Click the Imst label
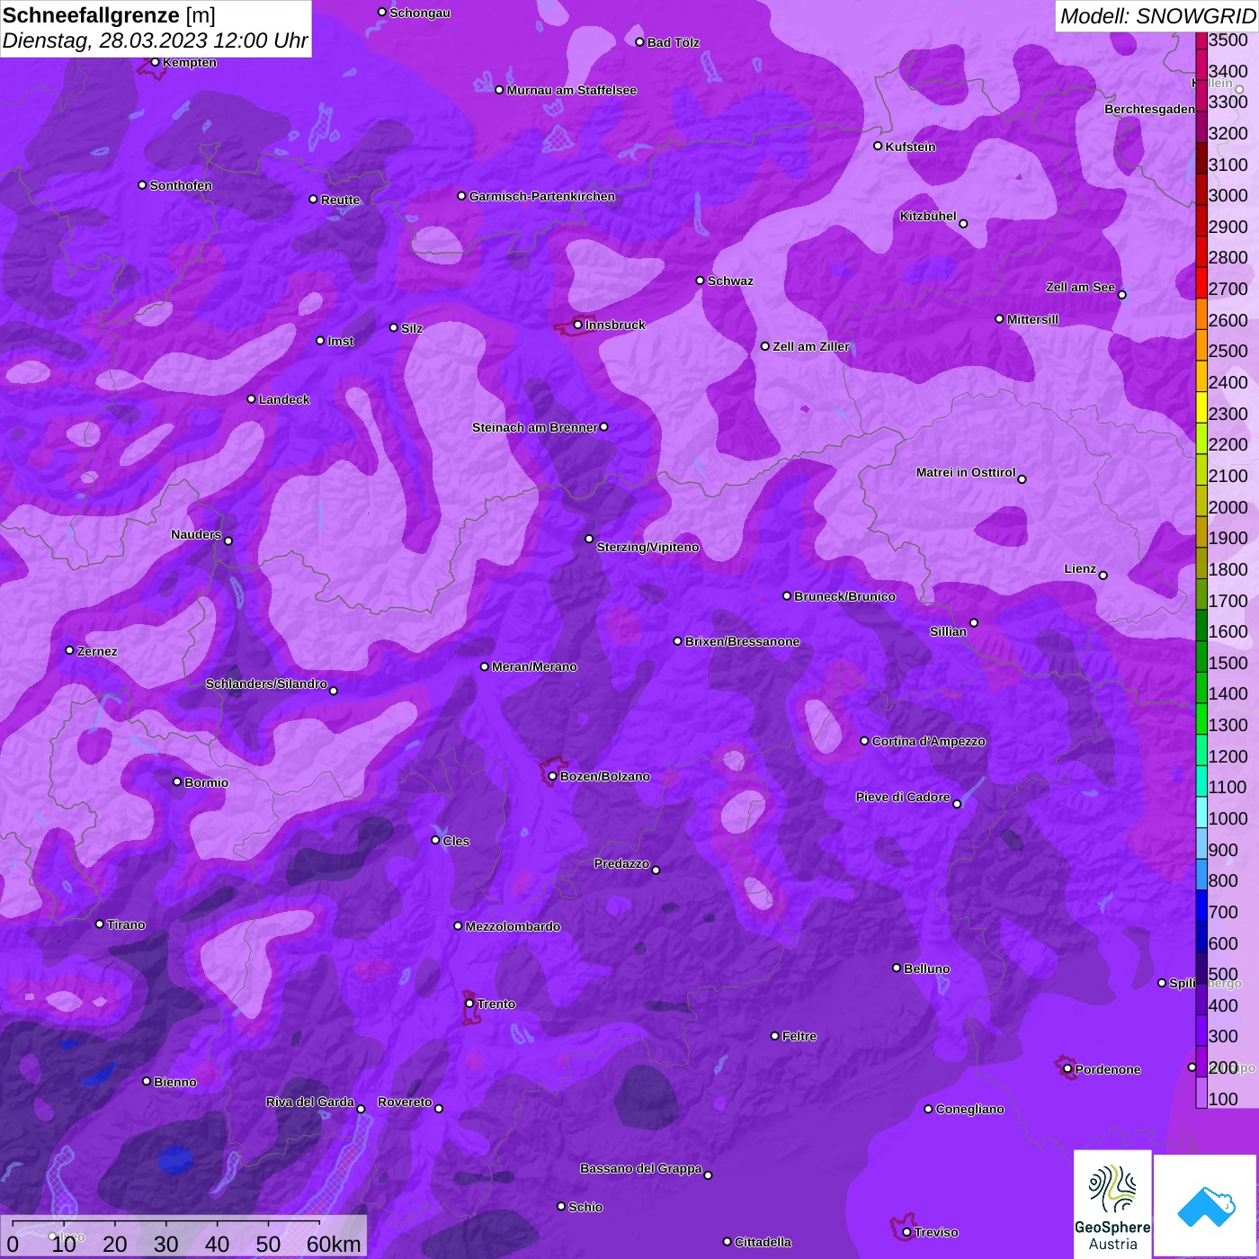Image resolution: width=1259 pixels, height=1259 pixels. 341,341
